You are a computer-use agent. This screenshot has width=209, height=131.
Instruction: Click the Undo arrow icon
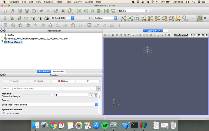[41, 11]
